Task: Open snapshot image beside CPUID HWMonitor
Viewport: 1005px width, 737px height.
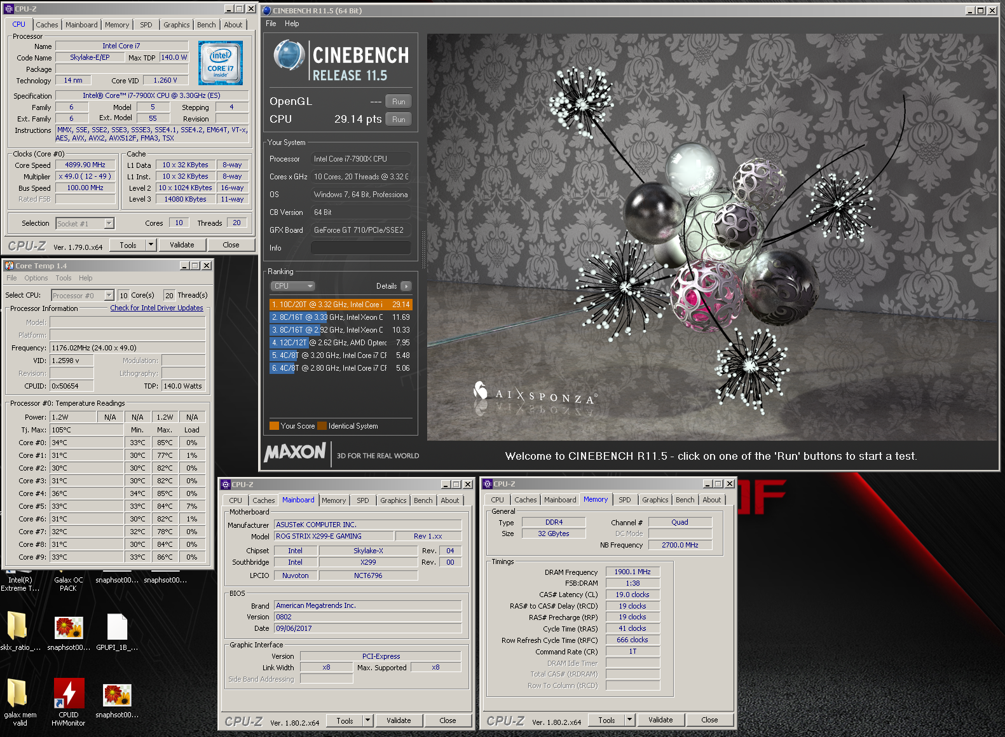Action: [x=117, y=694]
